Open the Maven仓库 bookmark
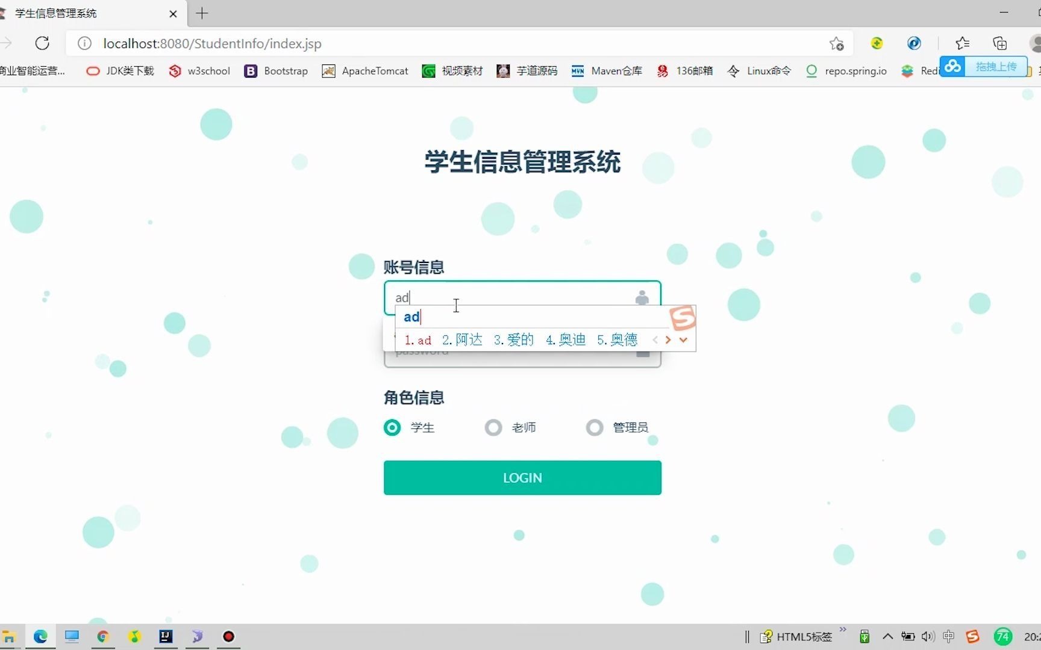Viewport: 1041px width, 650px height. point(616,70)
